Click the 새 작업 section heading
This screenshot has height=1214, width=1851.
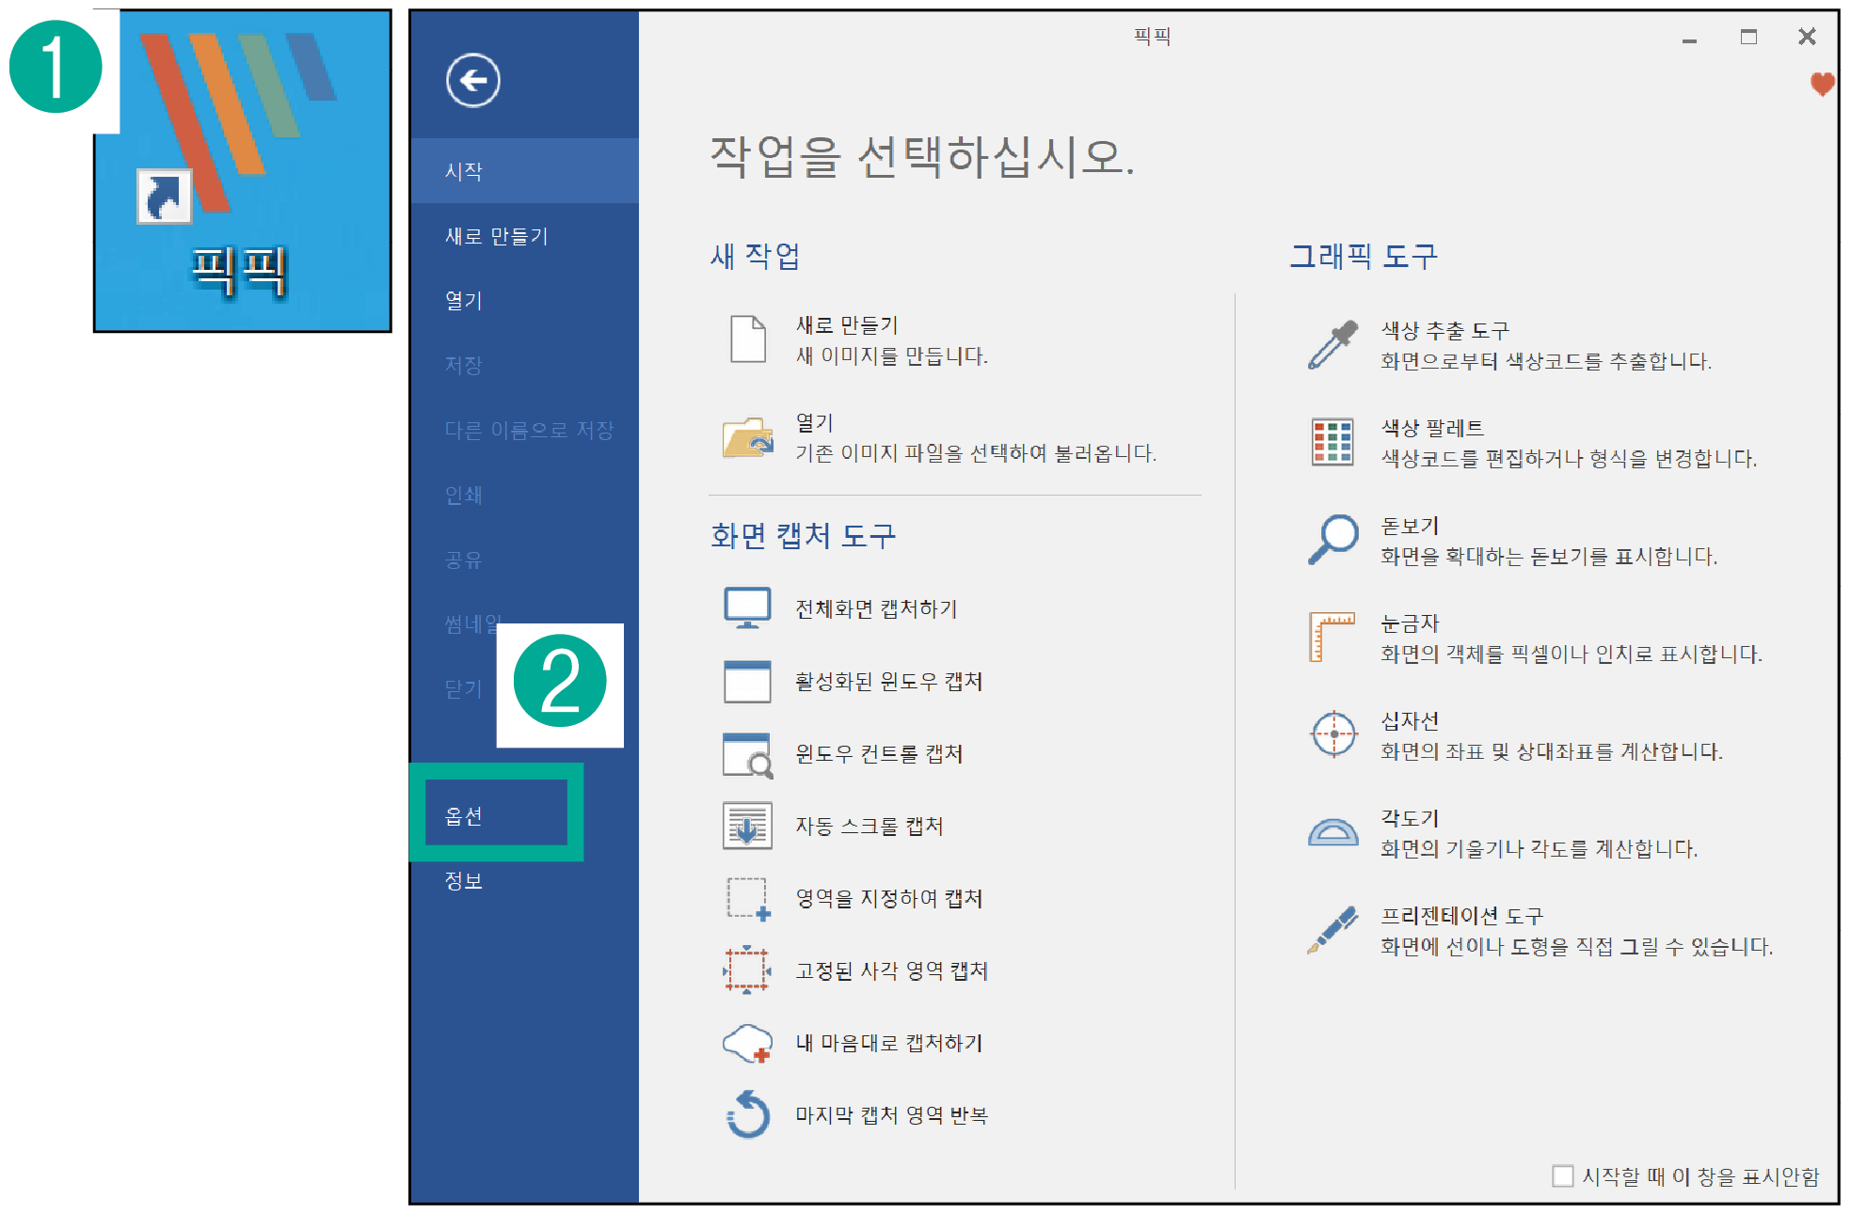(756, 256)
